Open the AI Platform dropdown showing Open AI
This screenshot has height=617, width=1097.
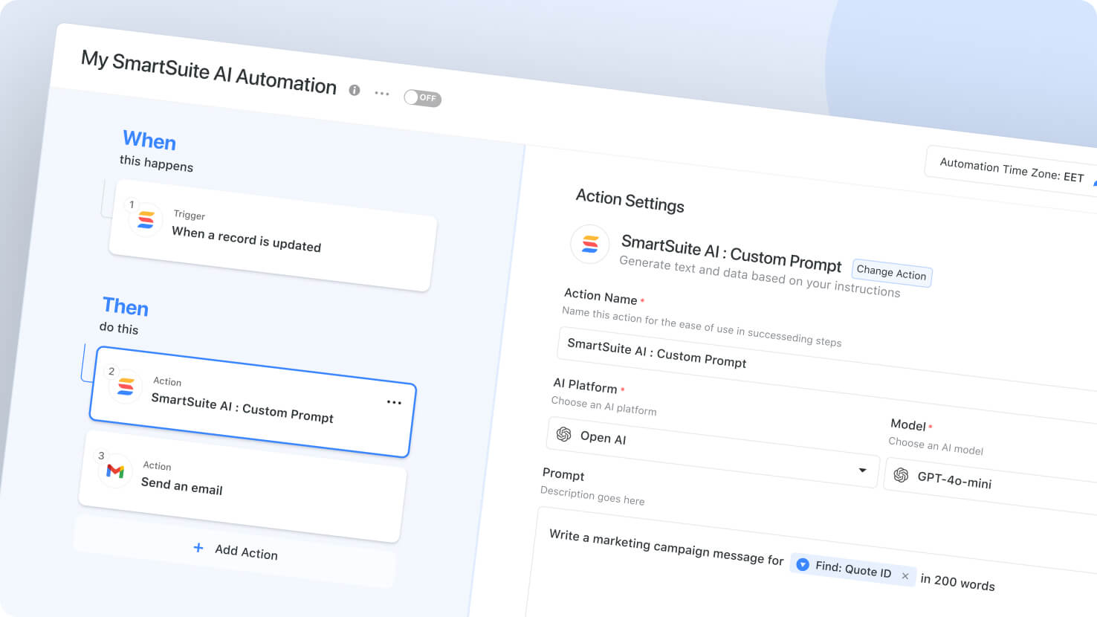713,453
